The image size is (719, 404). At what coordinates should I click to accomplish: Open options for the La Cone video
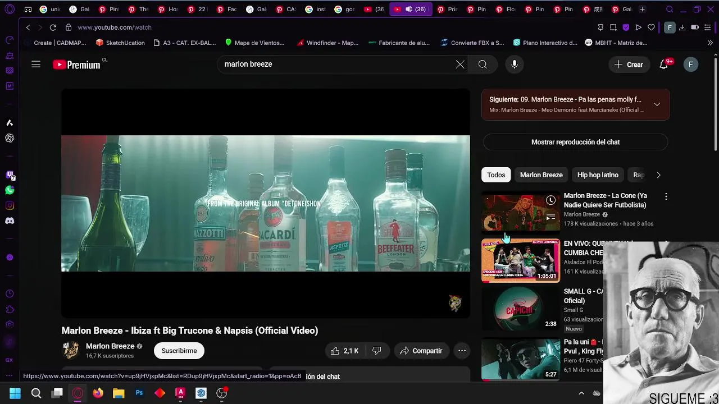pyautogui.click(x=666, y=196)
